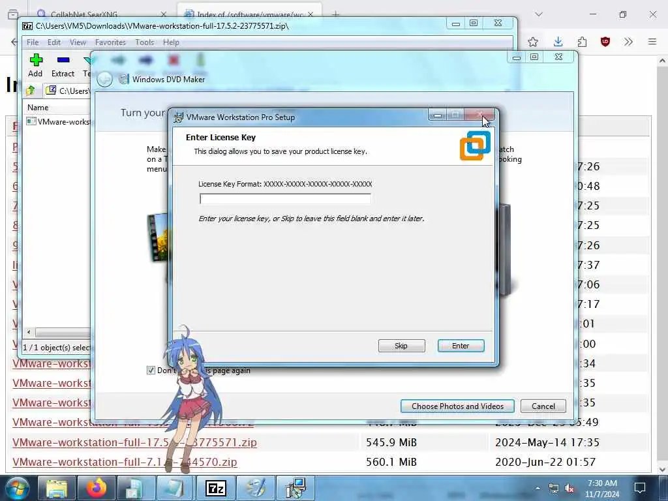
Task: Click the network tray icon
Action: 553,488
